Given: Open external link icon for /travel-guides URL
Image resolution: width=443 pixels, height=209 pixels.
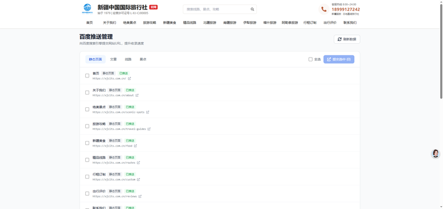Looking at the screenshot, I should (149, 129).
